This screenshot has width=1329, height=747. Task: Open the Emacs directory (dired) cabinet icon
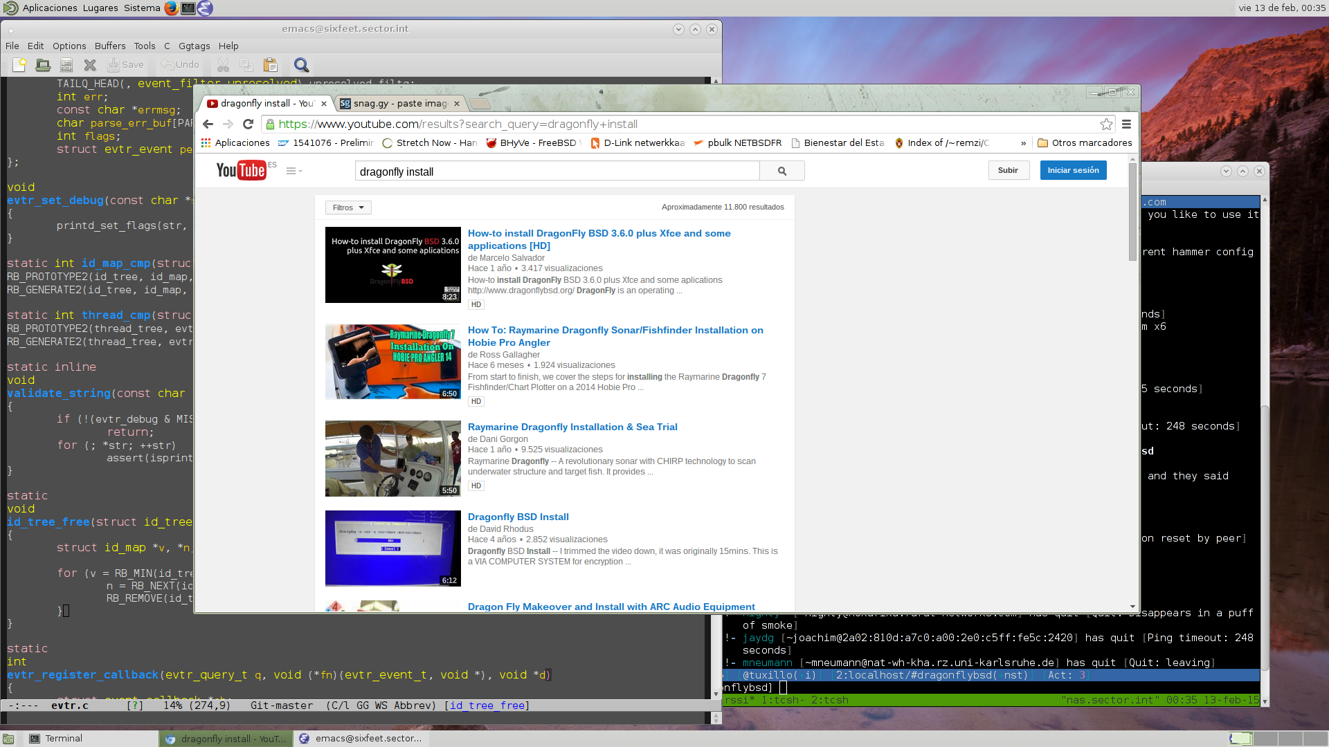click(66, 65)
